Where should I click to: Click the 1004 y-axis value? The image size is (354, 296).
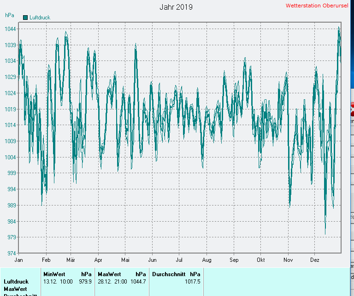click(x=10, y=157)
